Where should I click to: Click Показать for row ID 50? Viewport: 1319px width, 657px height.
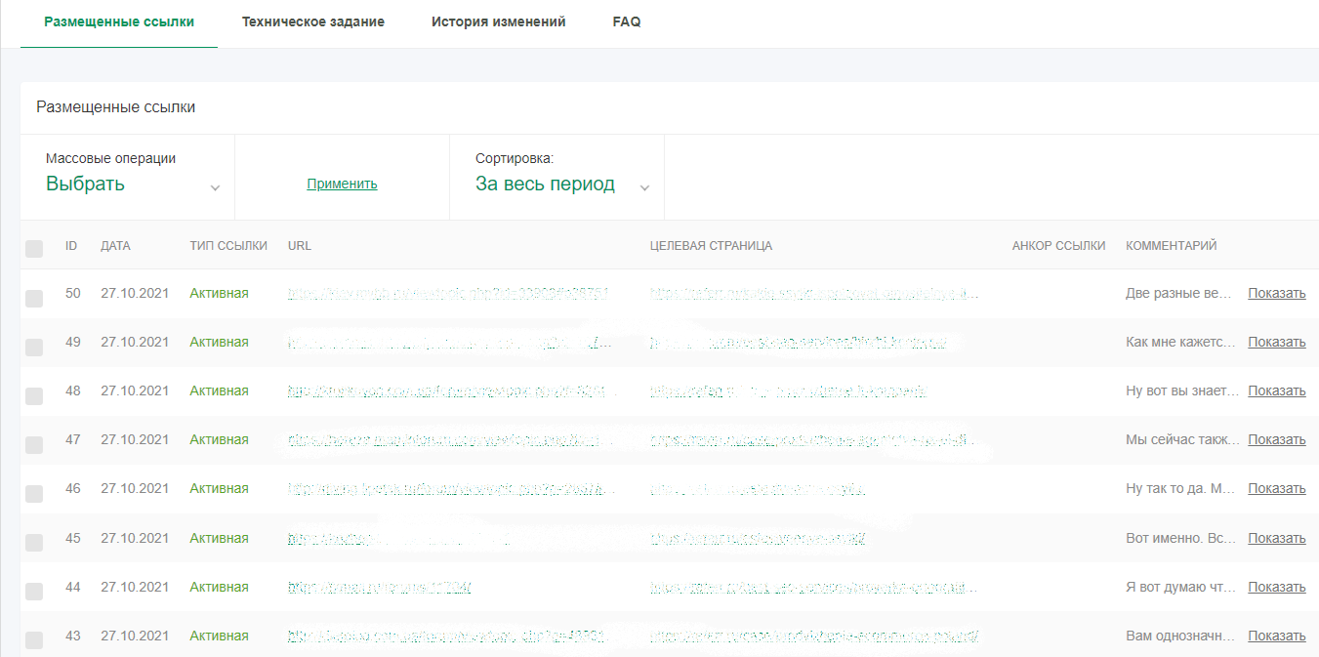(x=1276, y=294)
